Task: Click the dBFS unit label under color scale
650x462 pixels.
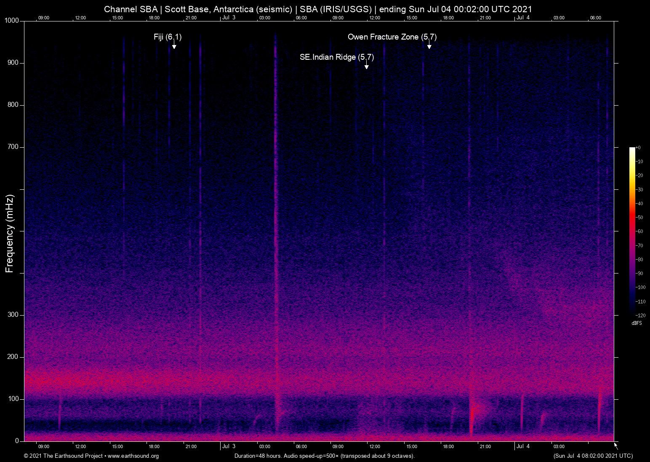Action: click(x=637, y=323)
